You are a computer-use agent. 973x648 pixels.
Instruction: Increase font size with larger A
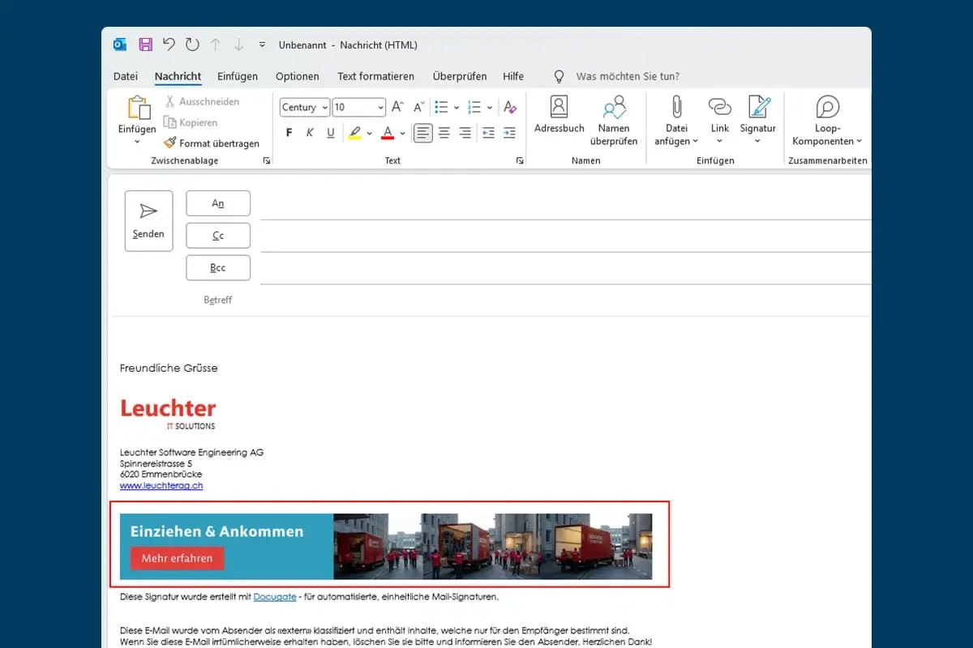(x=397, y=107)
